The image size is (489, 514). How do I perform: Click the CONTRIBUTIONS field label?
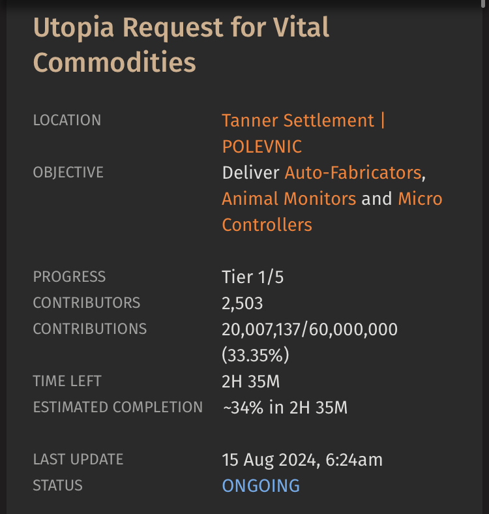(x=90, y=329)
